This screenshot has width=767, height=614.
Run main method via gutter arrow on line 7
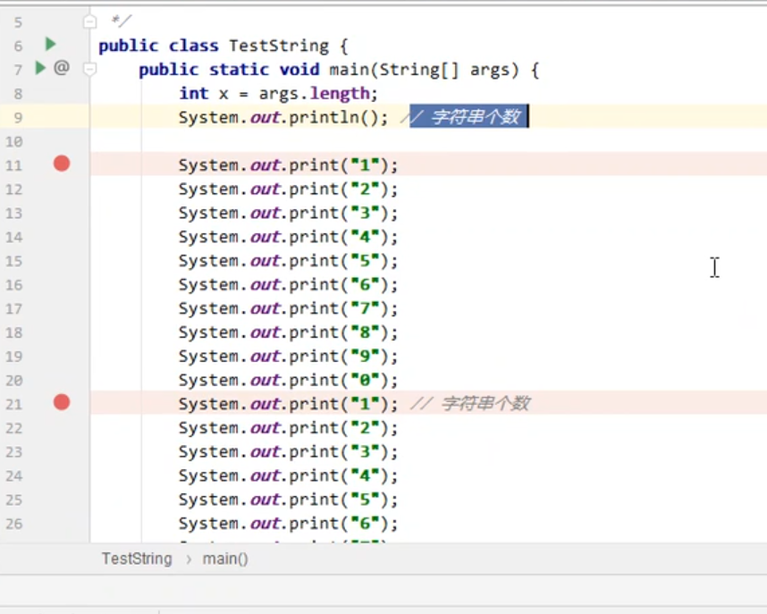40,68
